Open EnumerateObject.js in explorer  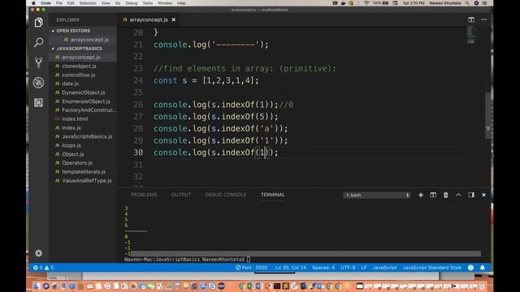pyautogui.click(x=86, y=101)
